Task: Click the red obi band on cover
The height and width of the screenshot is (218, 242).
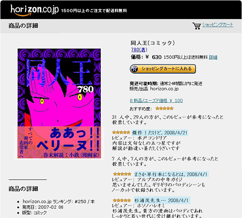Action: (x=59, y=143)
